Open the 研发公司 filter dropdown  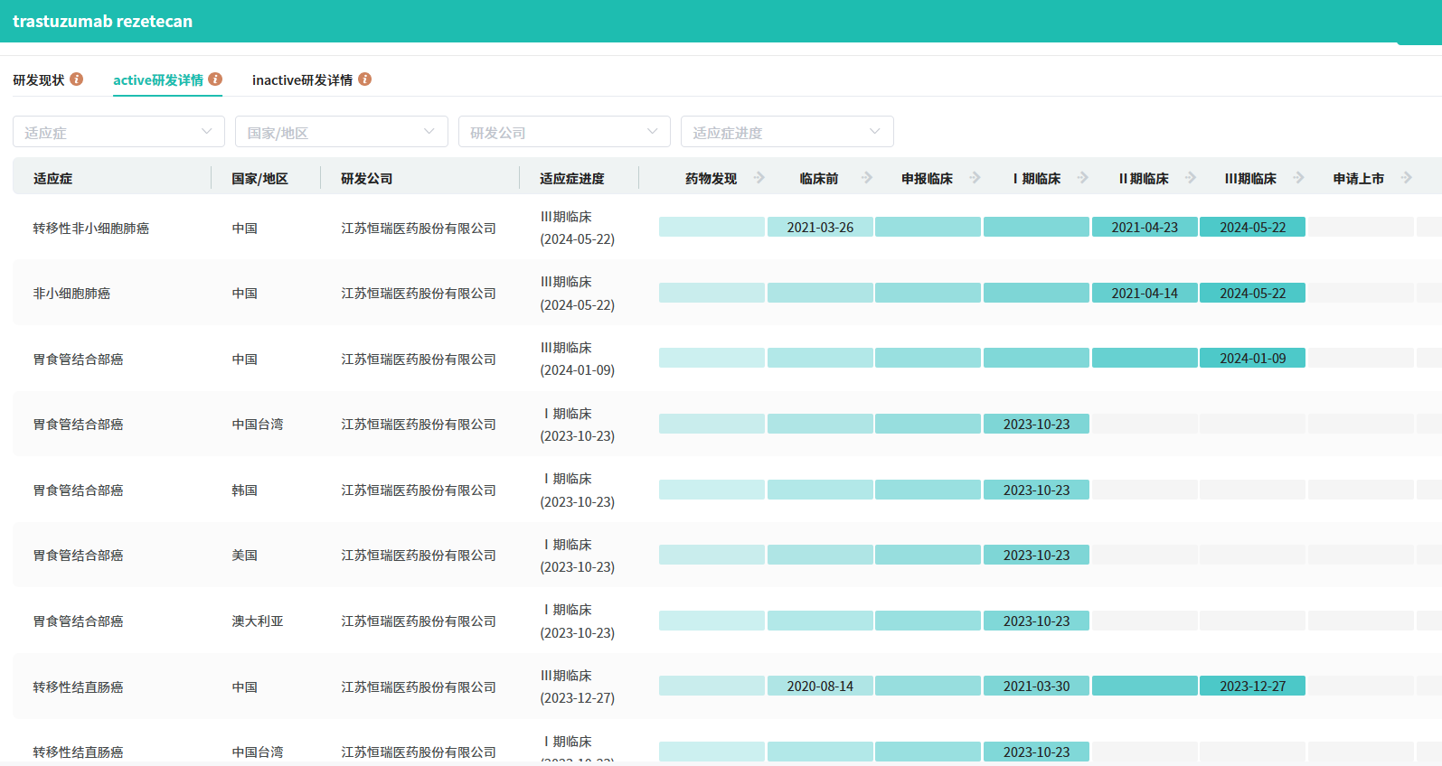coord(564,132)
